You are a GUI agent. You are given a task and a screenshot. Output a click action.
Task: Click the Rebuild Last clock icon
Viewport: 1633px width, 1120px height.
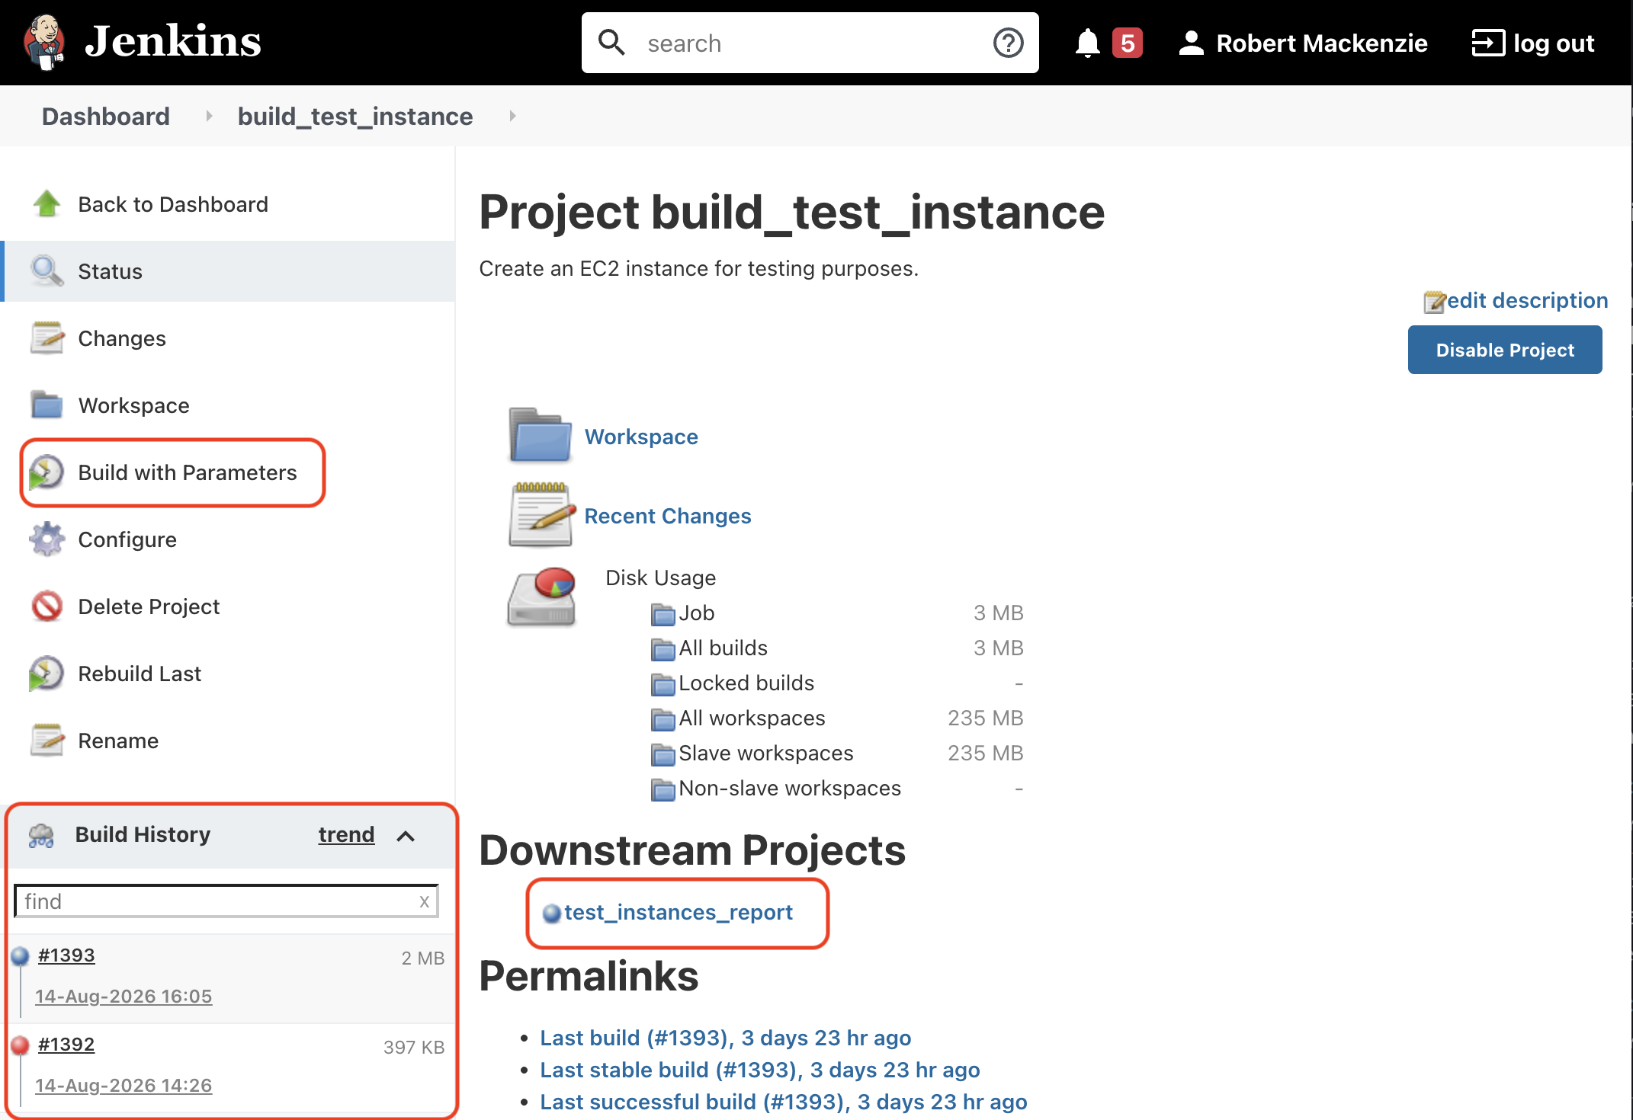[47, 674]
